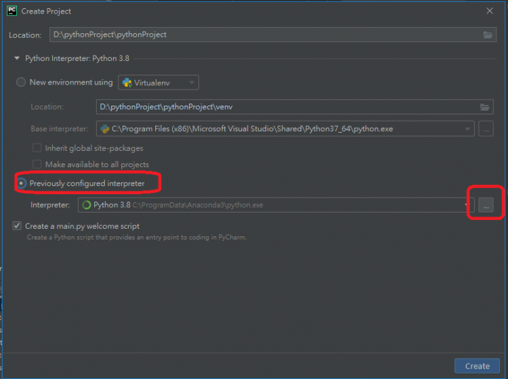This screenshot has width=508, height=379.
Task: Collapse the Python Interpreter: Python 3.8 section
Action: 17,58
